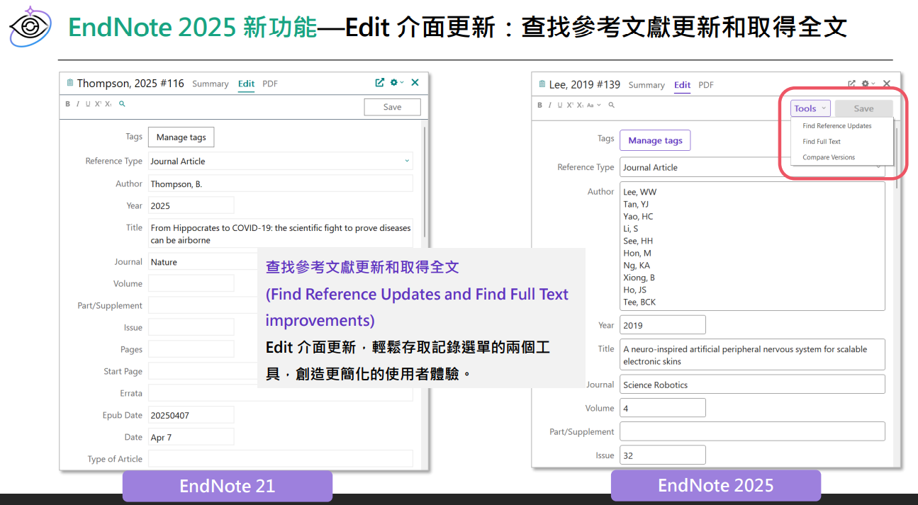Toggle bold formatting in the Thompson editor
The image size is (918, 505).
[67, 103]
